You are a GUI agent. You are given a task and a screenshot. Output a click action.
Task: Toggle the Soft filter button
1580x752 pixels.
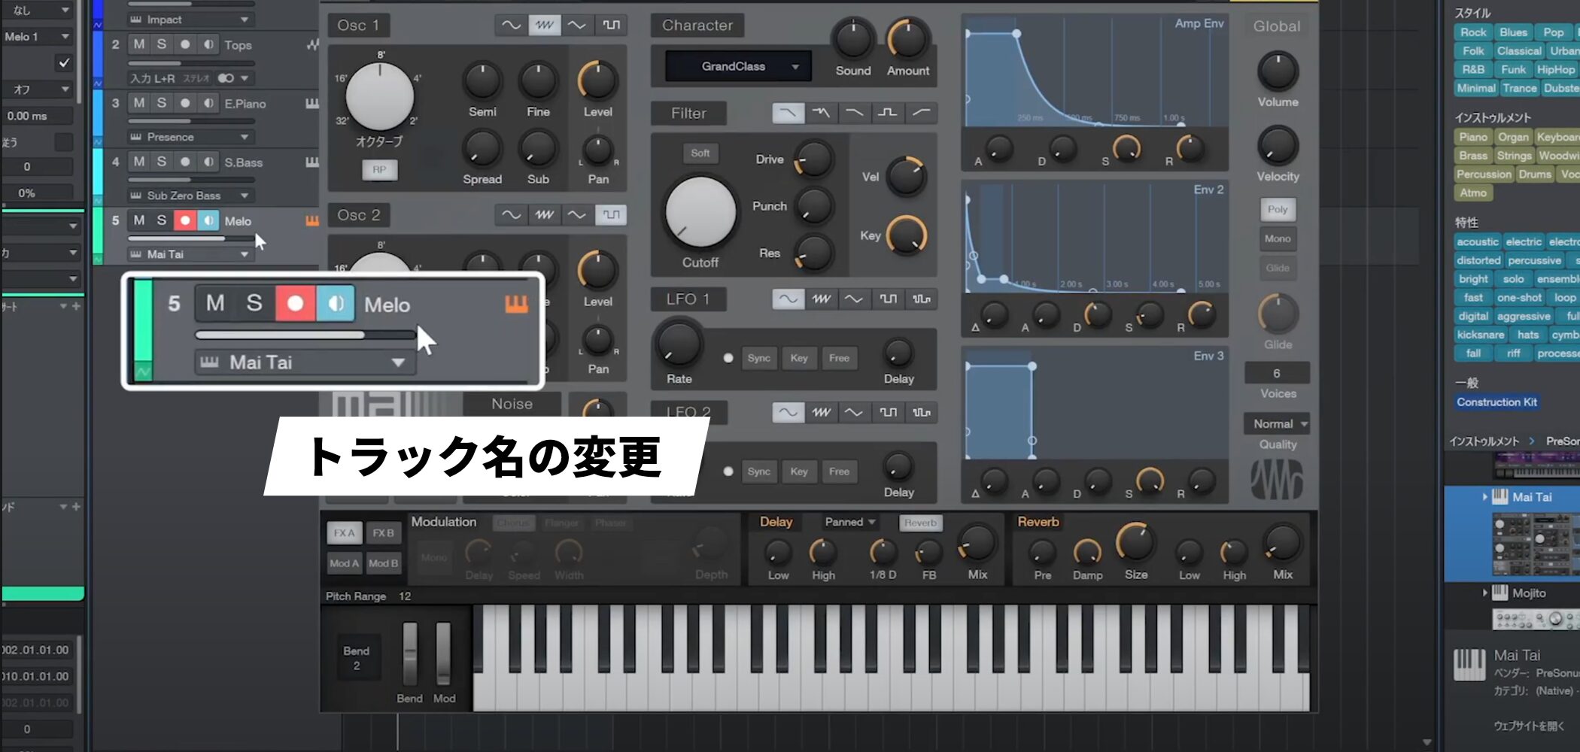(700, 153)
